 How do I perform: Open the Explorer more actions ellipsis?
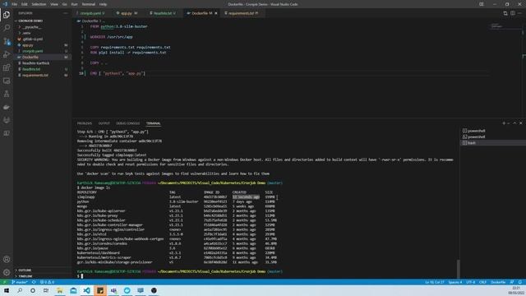(x=66, y=13)
